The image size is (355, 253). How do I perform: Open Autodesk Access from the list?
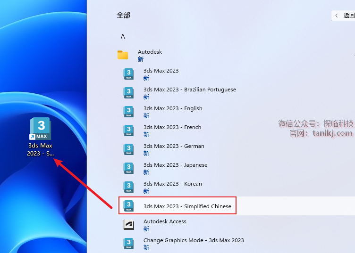pos(165,221)
